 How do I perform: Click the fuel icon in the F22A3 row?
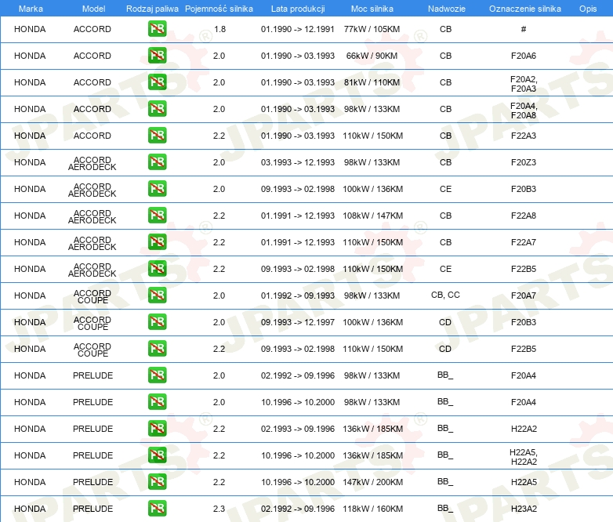click(157, 136)
